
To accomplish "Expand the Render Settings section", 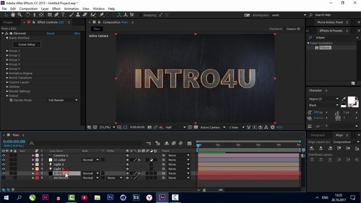I will pyautogui.click(x=7, y=91).
